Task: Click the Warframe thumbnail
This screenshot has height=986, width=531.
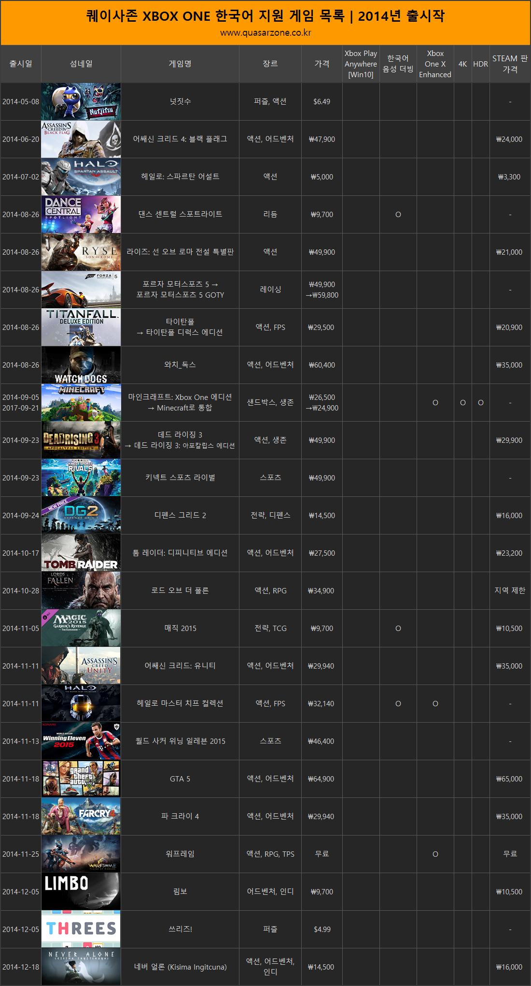Action: tap(81, 854)
